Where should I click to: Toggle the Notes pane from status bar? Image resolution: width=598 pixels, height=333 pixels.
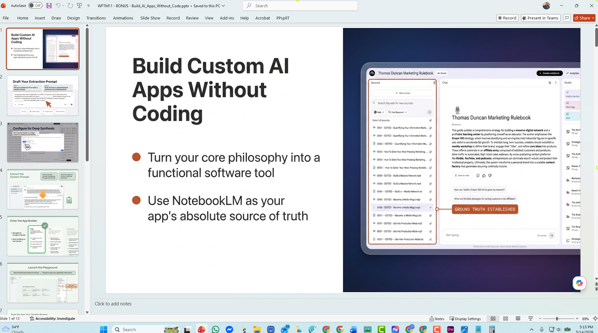[437, 319]
